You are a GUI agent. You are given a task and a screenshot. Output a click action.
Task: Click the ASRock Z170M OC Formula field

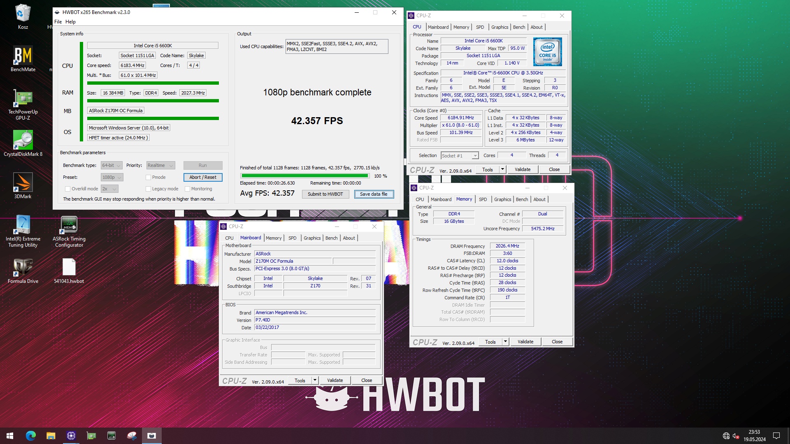(116, 111)
